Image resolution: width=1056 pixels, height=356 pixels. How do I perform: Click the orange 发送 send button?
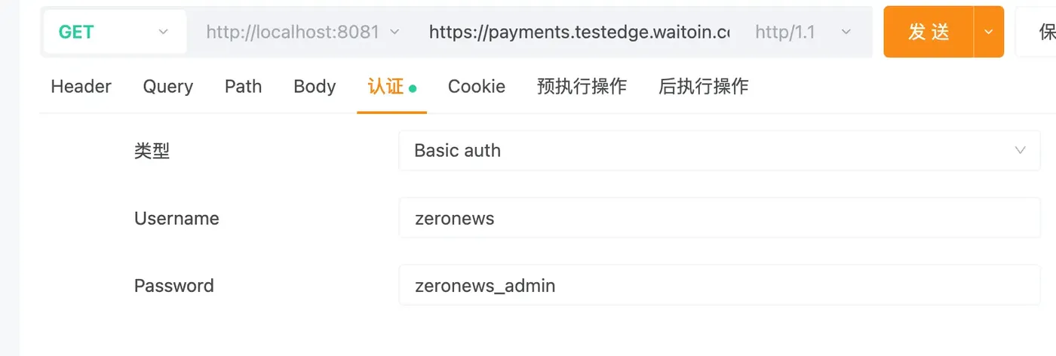(x=929, y=32)
